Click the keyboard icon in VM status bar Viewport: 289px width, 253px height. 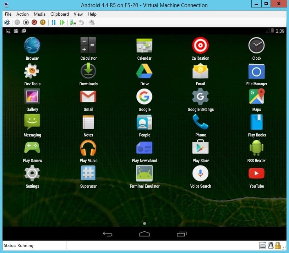(x=263, y=246)
